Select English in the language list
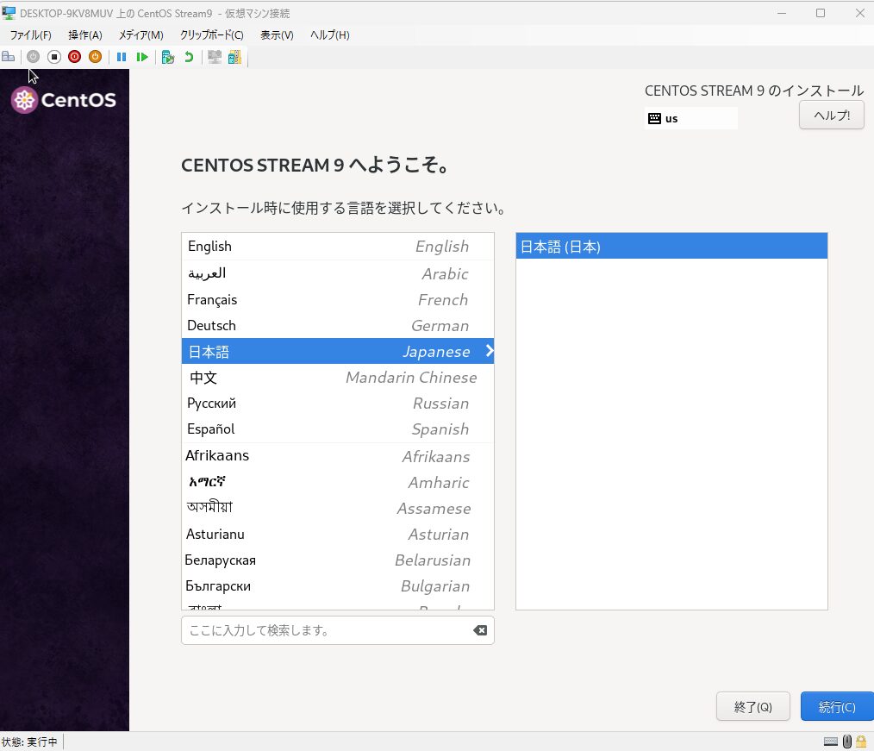Image resolution: width=874 pixels, height=751 pixels. (x=336, y=247)
